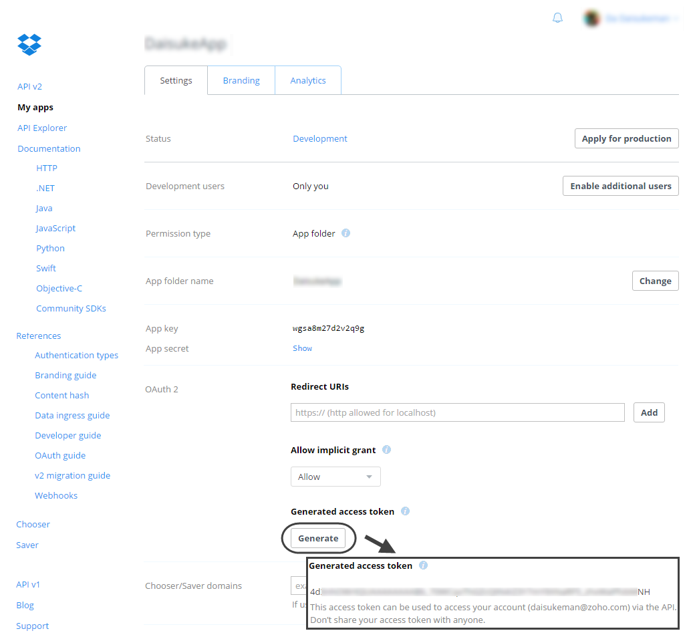This screenshot has width=691, height=637.
Task: Click the Dropbox logo icon
Action: [29, 45]
